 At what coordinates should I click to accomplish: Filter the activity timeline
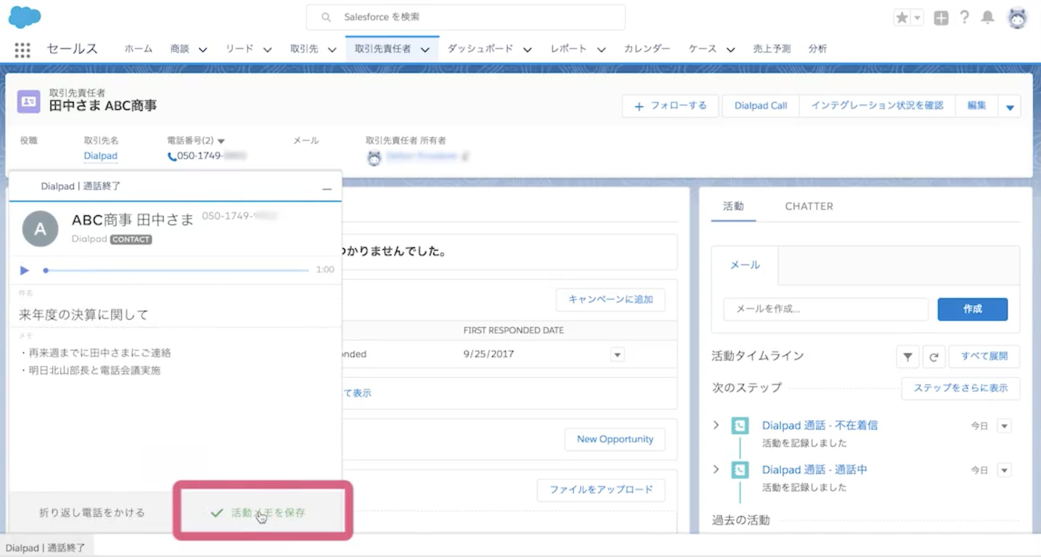coord(907,357)
